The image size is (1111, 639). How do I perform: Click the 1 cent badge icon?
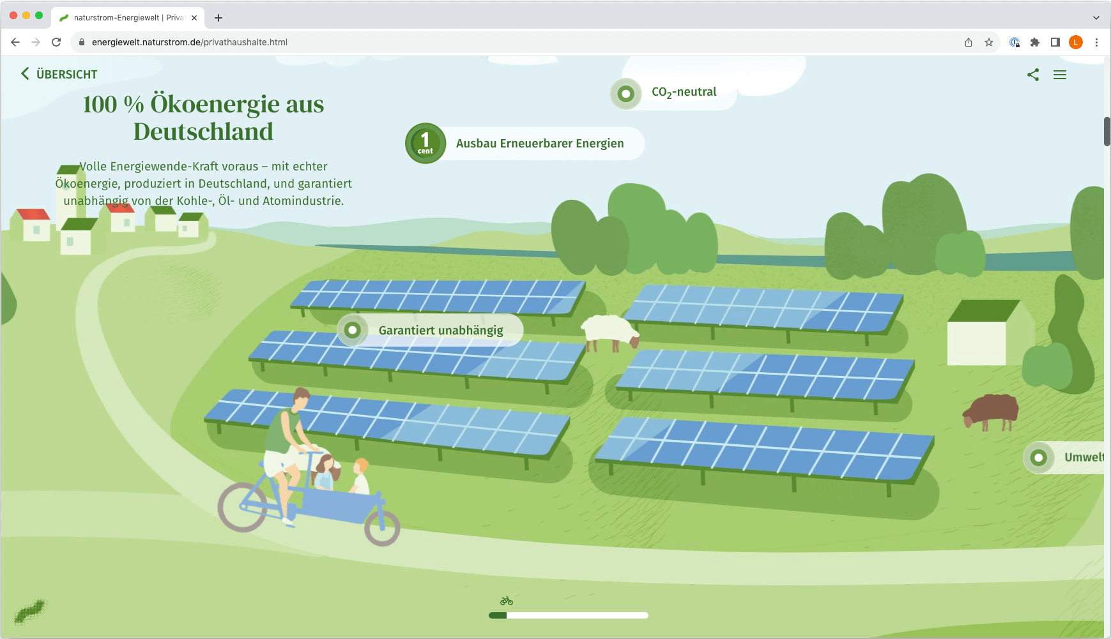coord(425,144)
